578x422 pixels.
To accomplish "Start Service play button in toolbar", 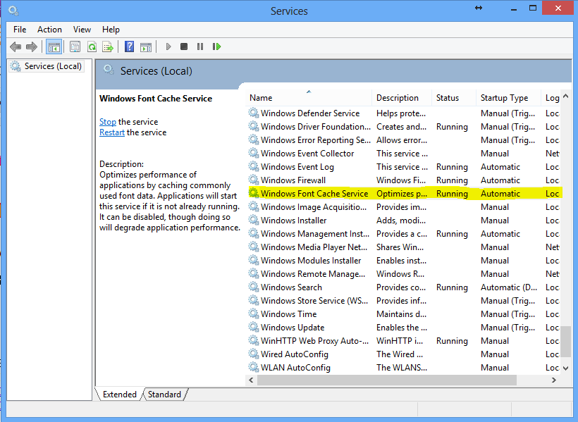I will [x=168, y=46].
